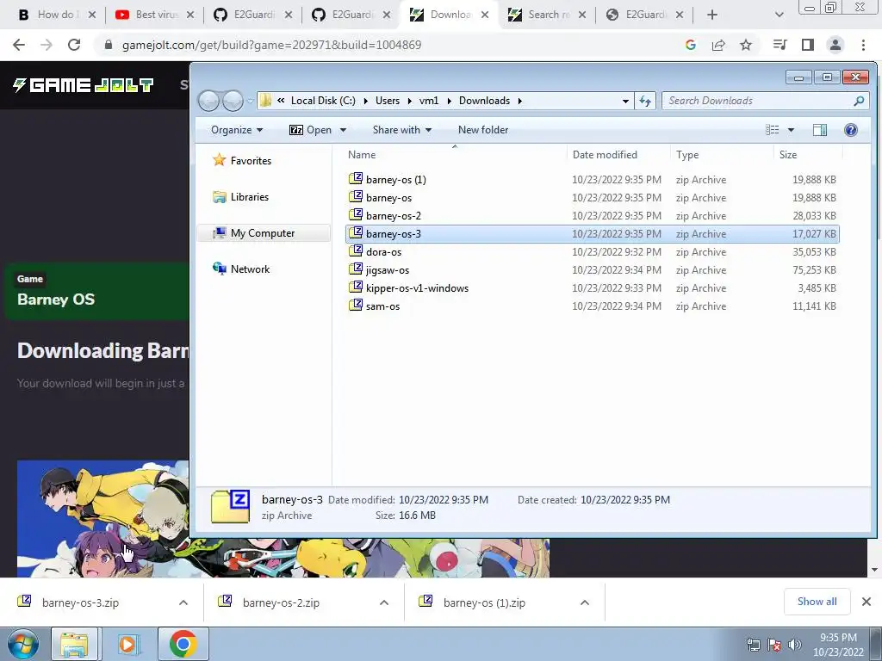Open the Chrome share icon
Viewport: 882px width, 661px height.
pyautogui.click(x=718, y=45)
